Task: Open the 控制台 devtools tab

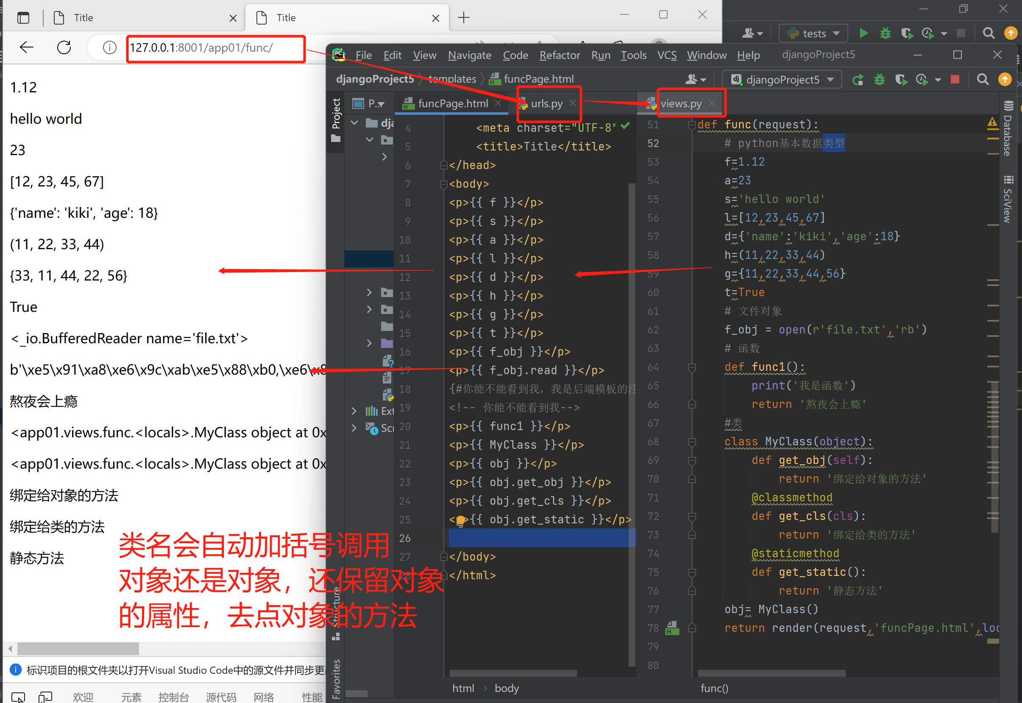Action: 173,696
